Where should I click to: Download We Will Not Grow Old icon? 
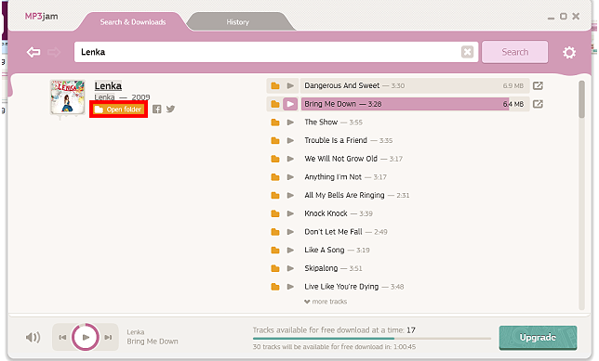pyautogui.click(x=275, y=159)
